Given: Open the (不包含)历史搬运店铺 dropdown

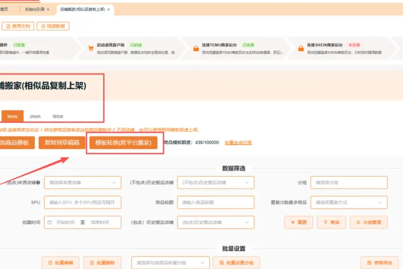Looking at the screenshot, I should coord(215,183).
